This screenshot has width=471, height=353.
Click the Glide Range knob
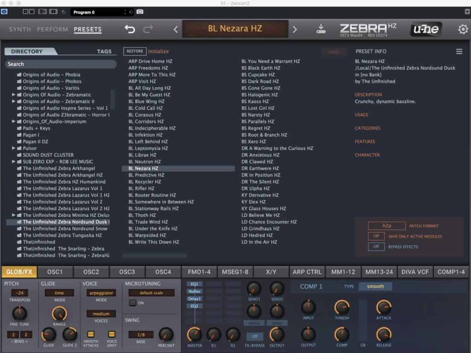[x=59, y=313]
